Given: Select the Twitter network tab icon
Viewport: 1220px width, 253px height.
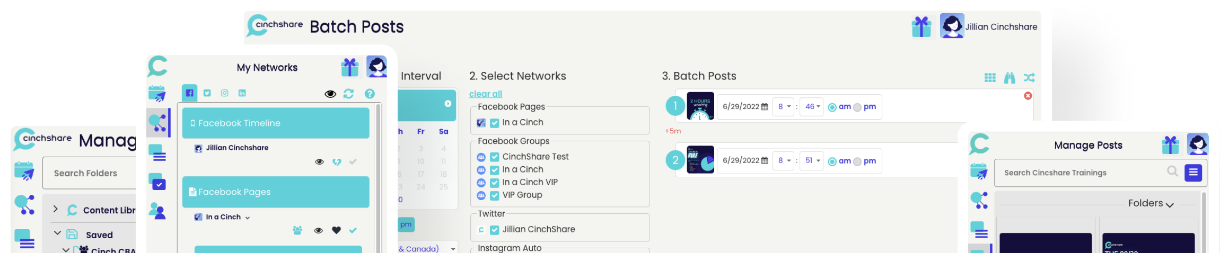Looking at the screenshot, I should click(207, 93).
